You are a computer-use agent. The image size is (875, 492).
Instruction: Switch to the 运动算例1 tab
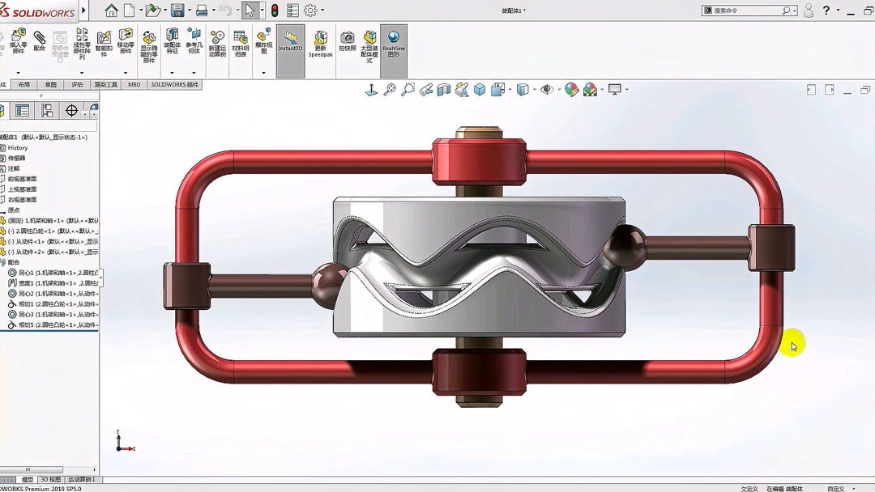click(x=81, y=479)
